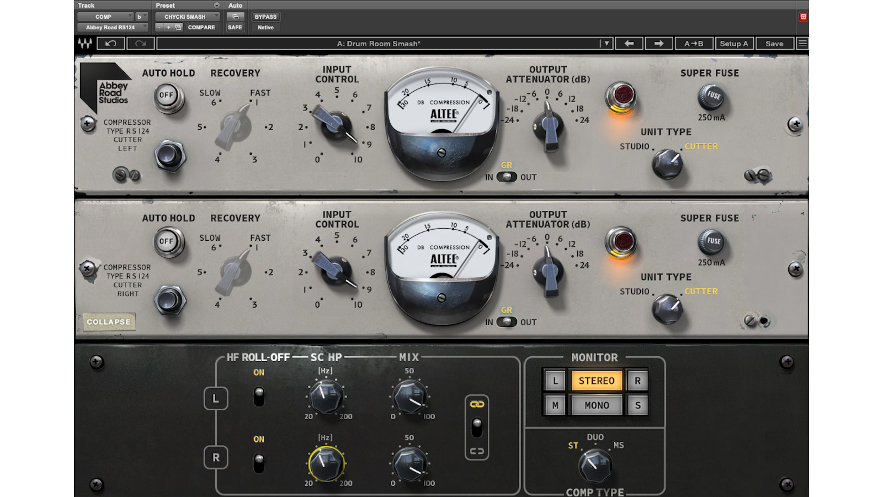This screenshot has height=497, width=883.
Task: Monitor the R channel only
Action: pos(637,380)
